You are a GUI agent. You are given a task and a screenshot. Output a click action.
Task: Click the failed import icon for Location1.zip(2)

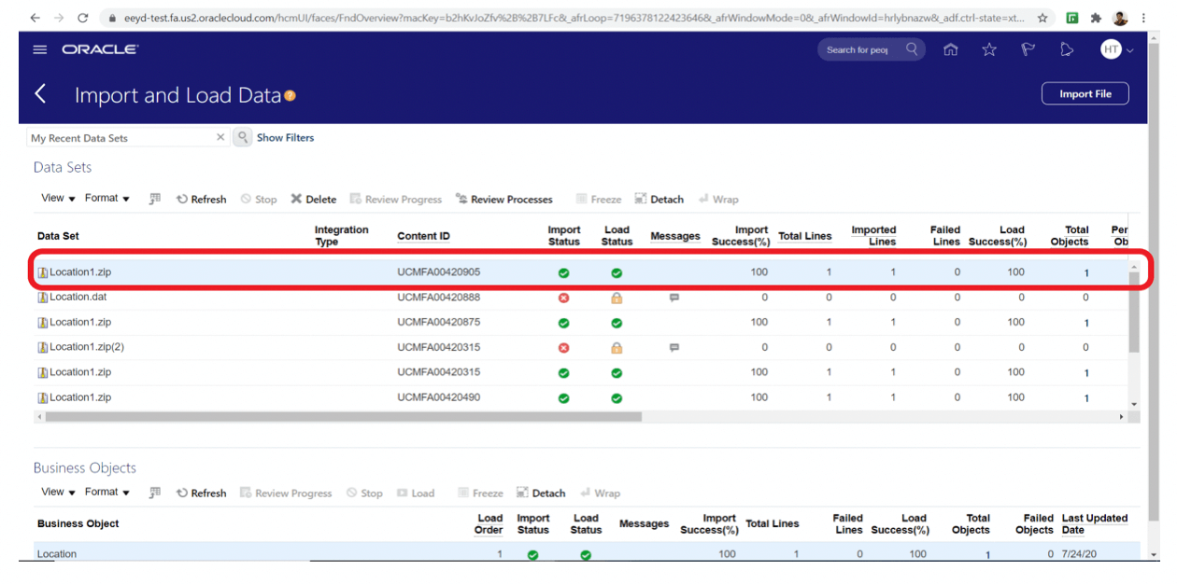tap(563, 347)
